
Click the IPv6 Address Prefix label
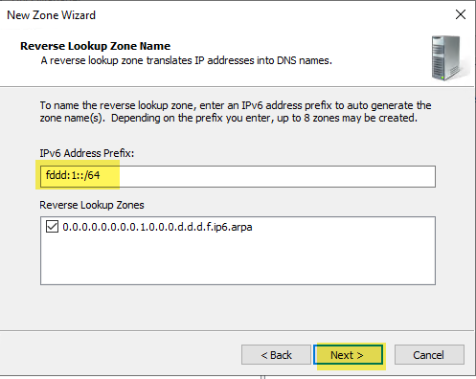click(87, 153)
